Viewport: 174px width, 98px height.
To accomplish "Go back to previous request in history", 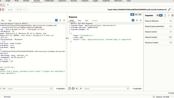I will [18, 10].
